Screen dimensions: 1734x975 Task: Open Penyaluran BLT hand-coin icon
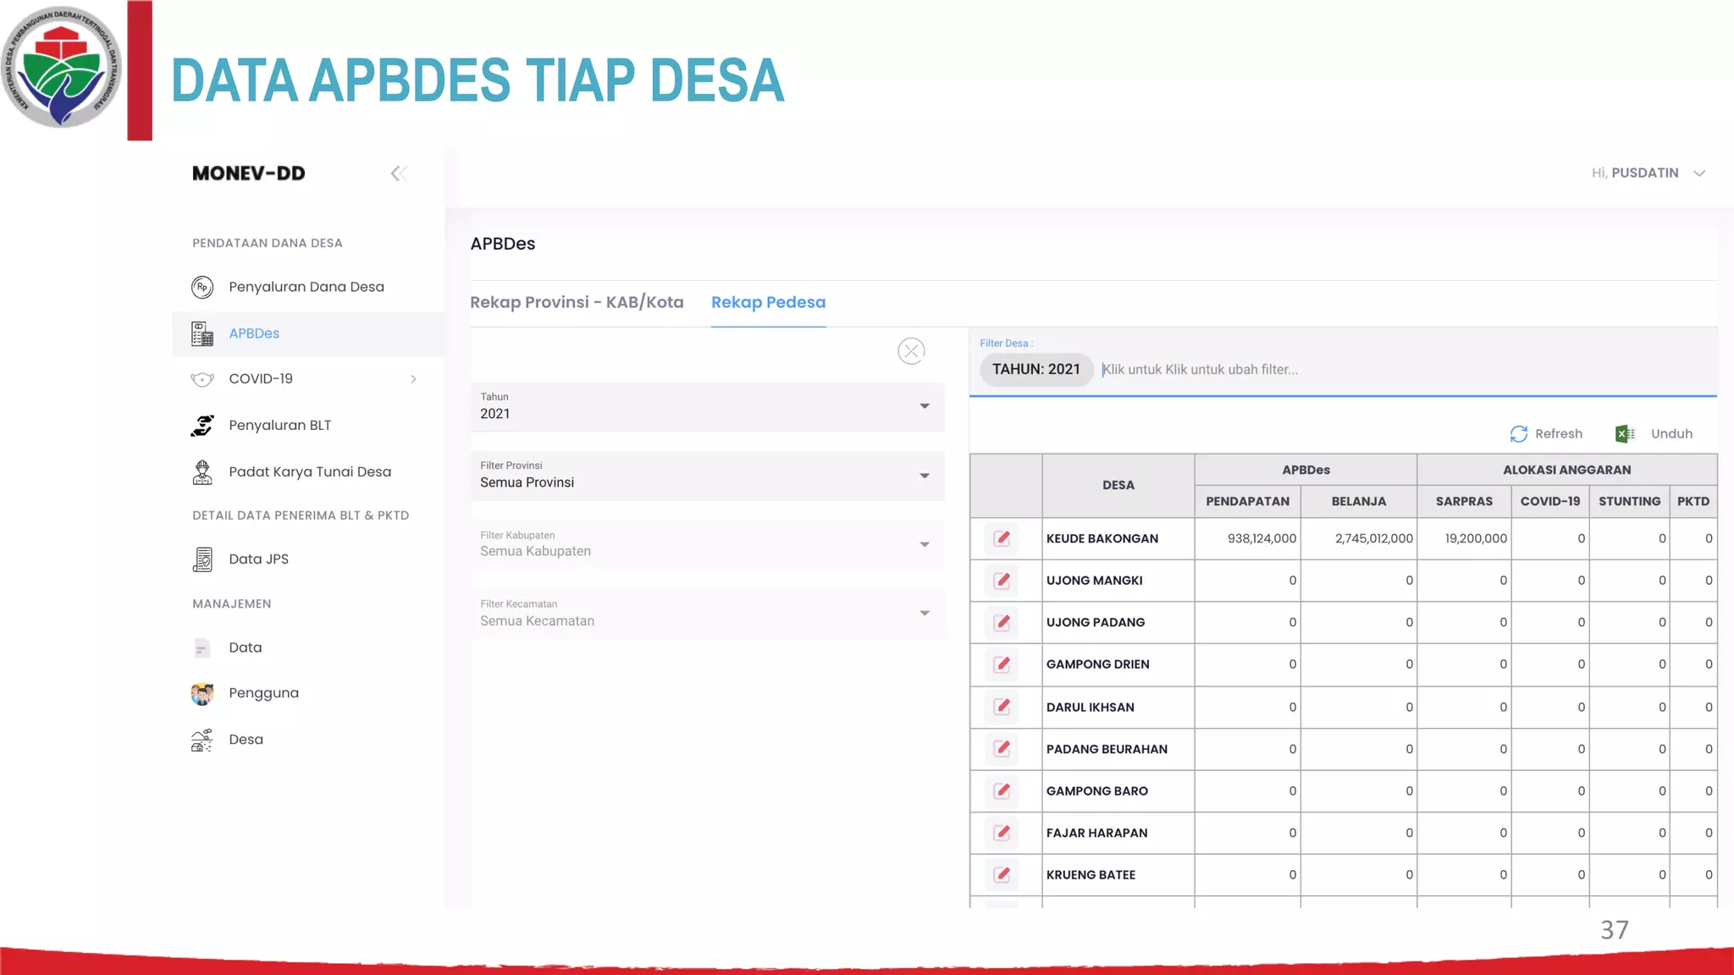click(x=202, y=426)
